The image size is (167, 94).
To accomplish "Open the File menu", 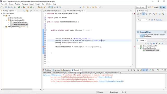I will coord(2,4).
